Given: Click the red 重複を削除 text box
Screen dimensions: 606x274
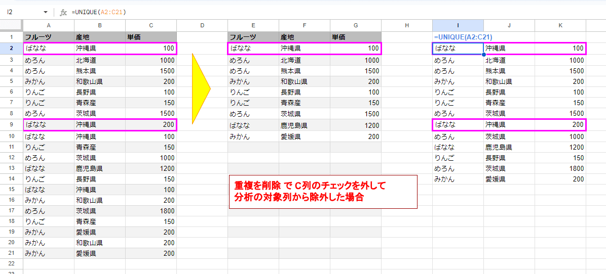Looking at the screenshot, I should (323, 192).
